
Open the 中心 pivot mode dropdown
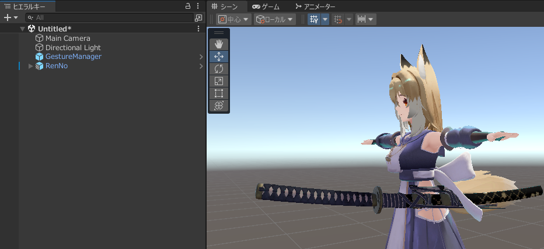[234, 19]
